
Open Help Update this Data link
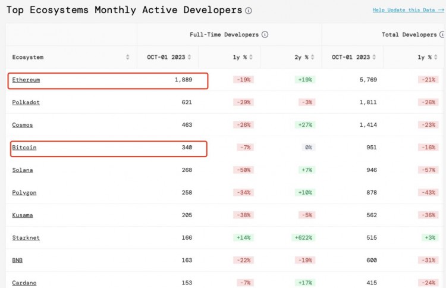[408, 10]
